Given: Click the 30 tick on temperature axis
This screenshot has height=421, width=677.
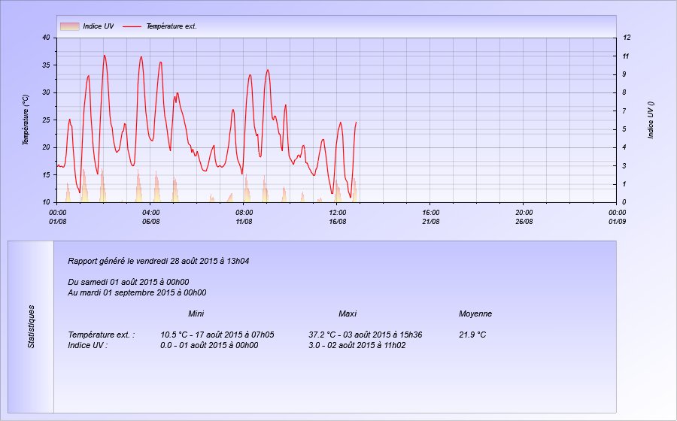Looking at the screenshot, I should 46,92.
